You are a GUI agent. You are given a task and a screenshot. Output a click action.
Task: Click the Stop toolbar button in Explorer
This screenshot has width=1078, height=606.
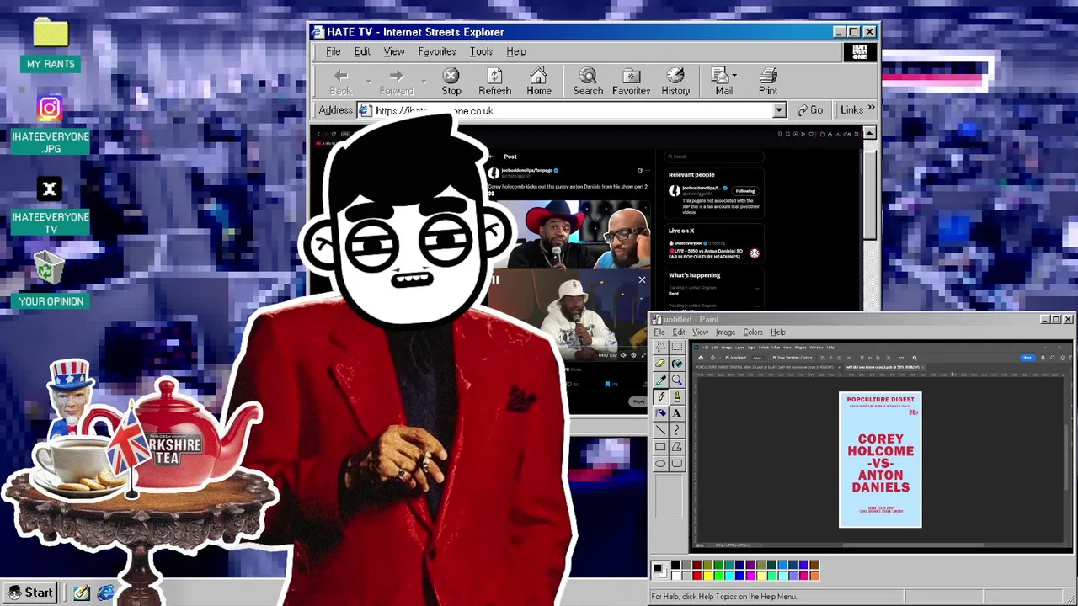(x=451, y=82)
